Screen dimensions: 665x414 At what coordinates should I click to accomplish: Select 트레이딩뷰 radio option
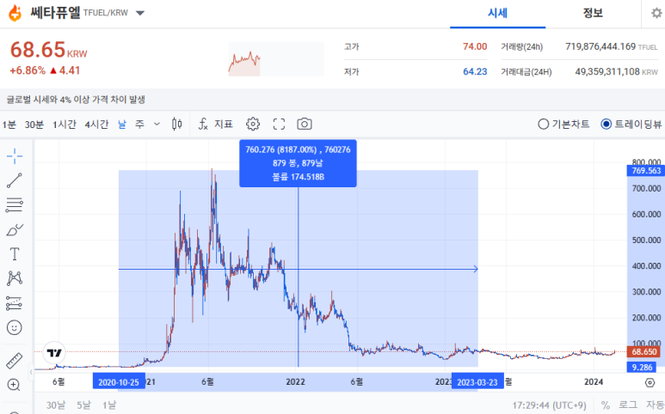(x=631, y=124)
